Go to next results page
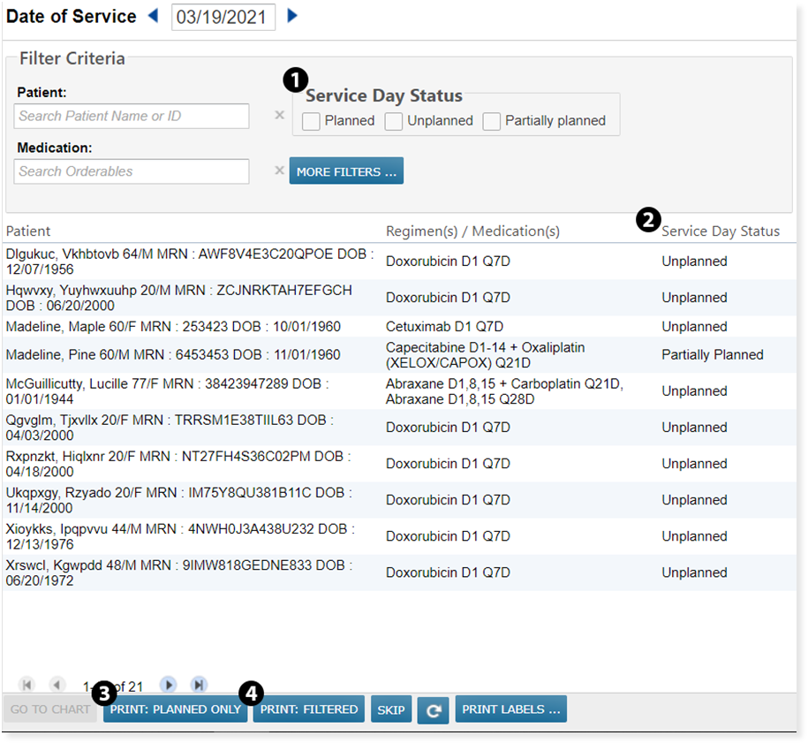808x743 pixels. (x=168, y=685)
